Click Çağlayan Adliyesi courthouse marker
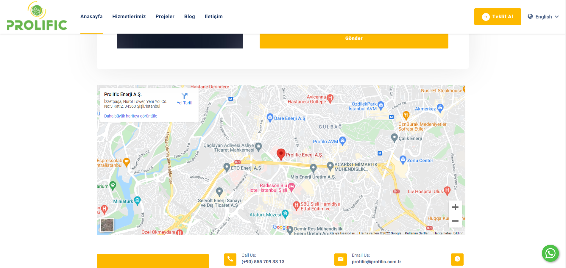Image resolution: width=566 pixels, height=268 pixels. pos(258,147)
